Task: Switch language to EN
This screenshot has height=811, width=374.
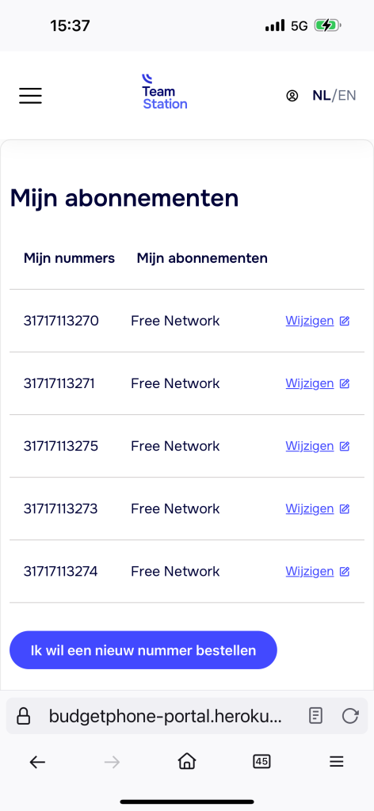Action: pyautogui.click(x=347, y=96)
